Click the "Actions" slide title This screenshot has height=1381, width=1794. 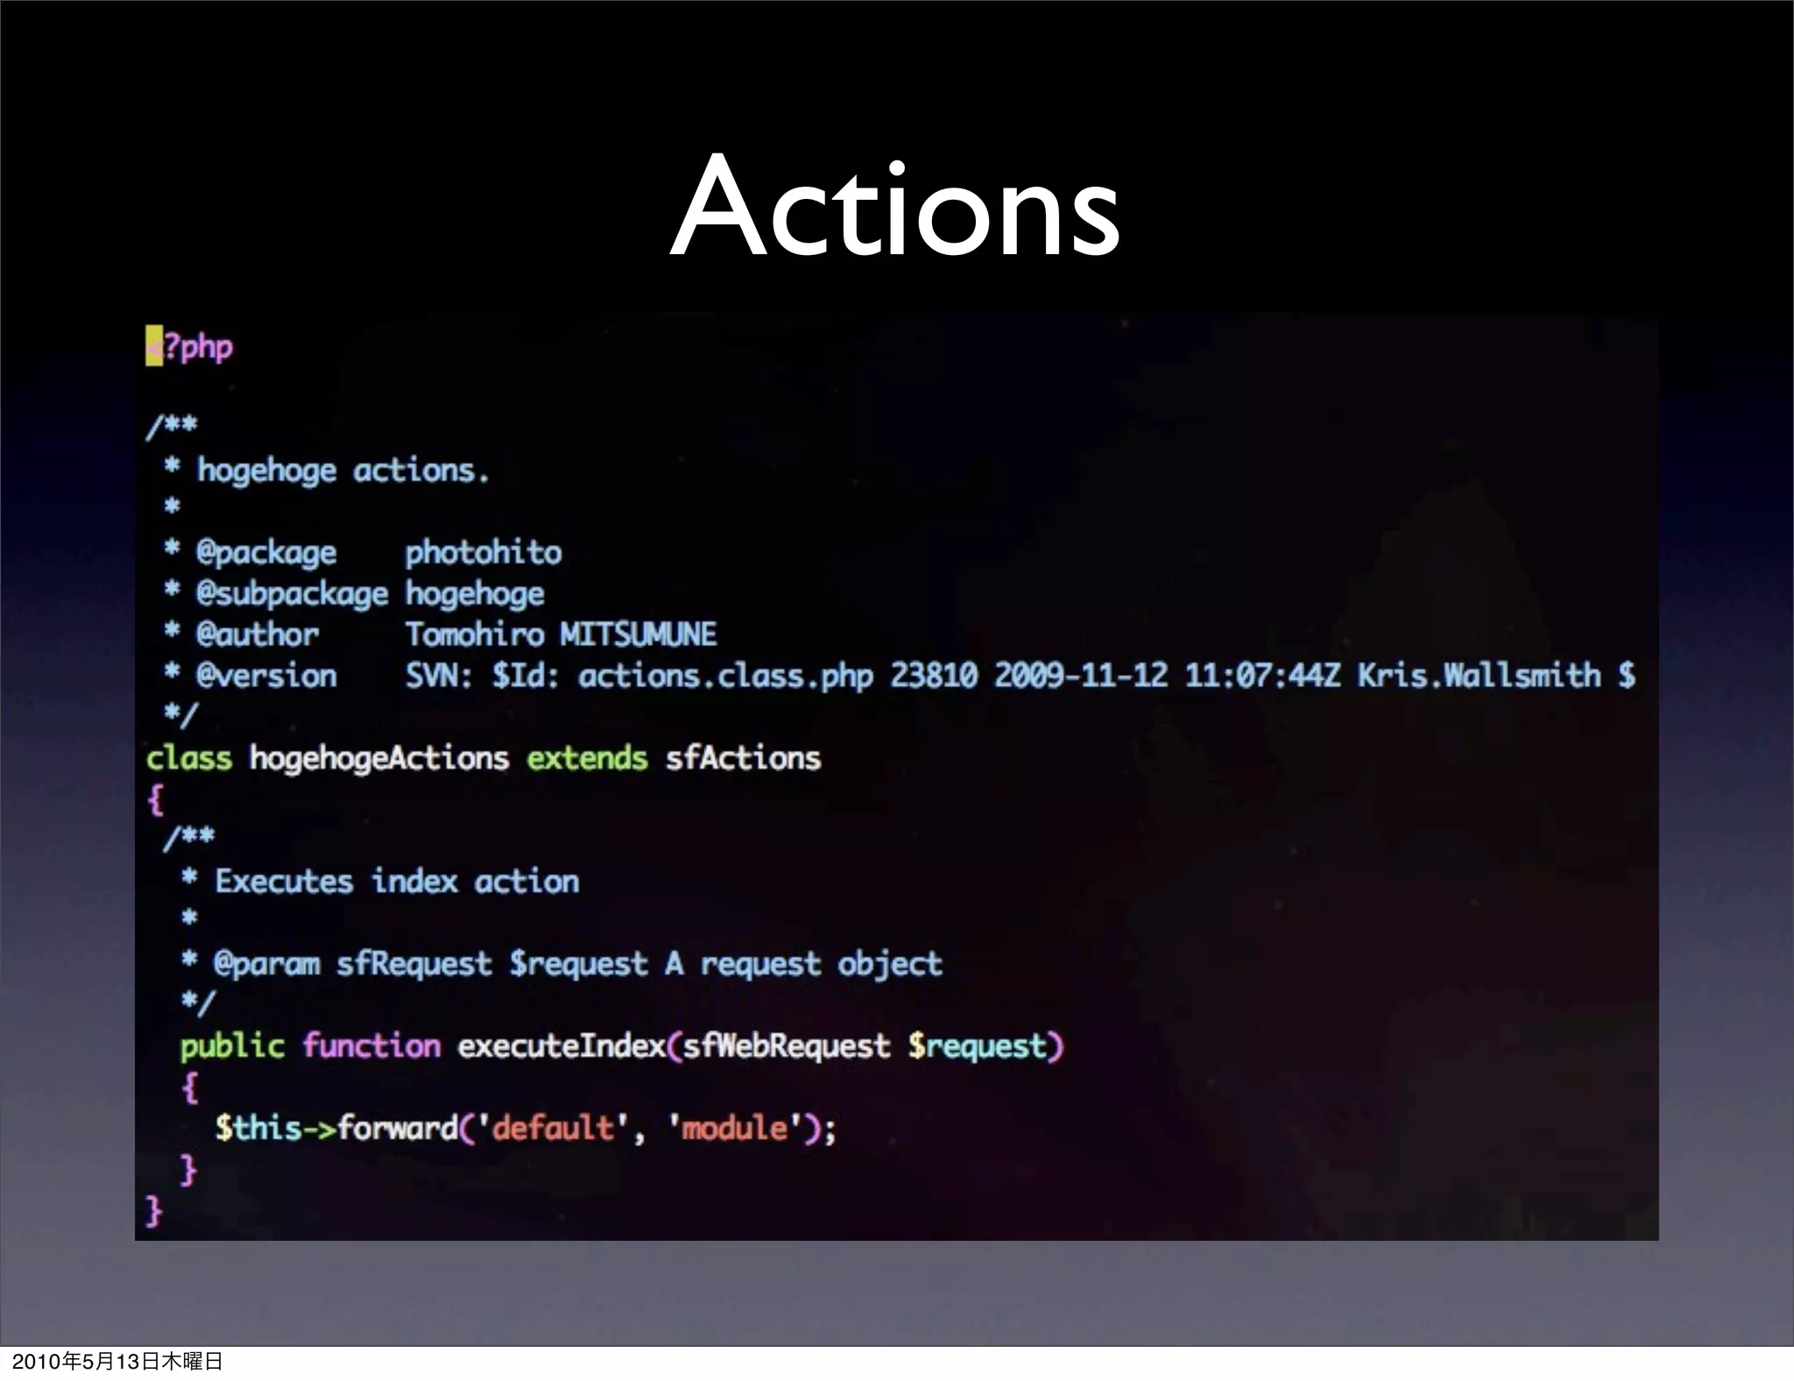(895, 209)
